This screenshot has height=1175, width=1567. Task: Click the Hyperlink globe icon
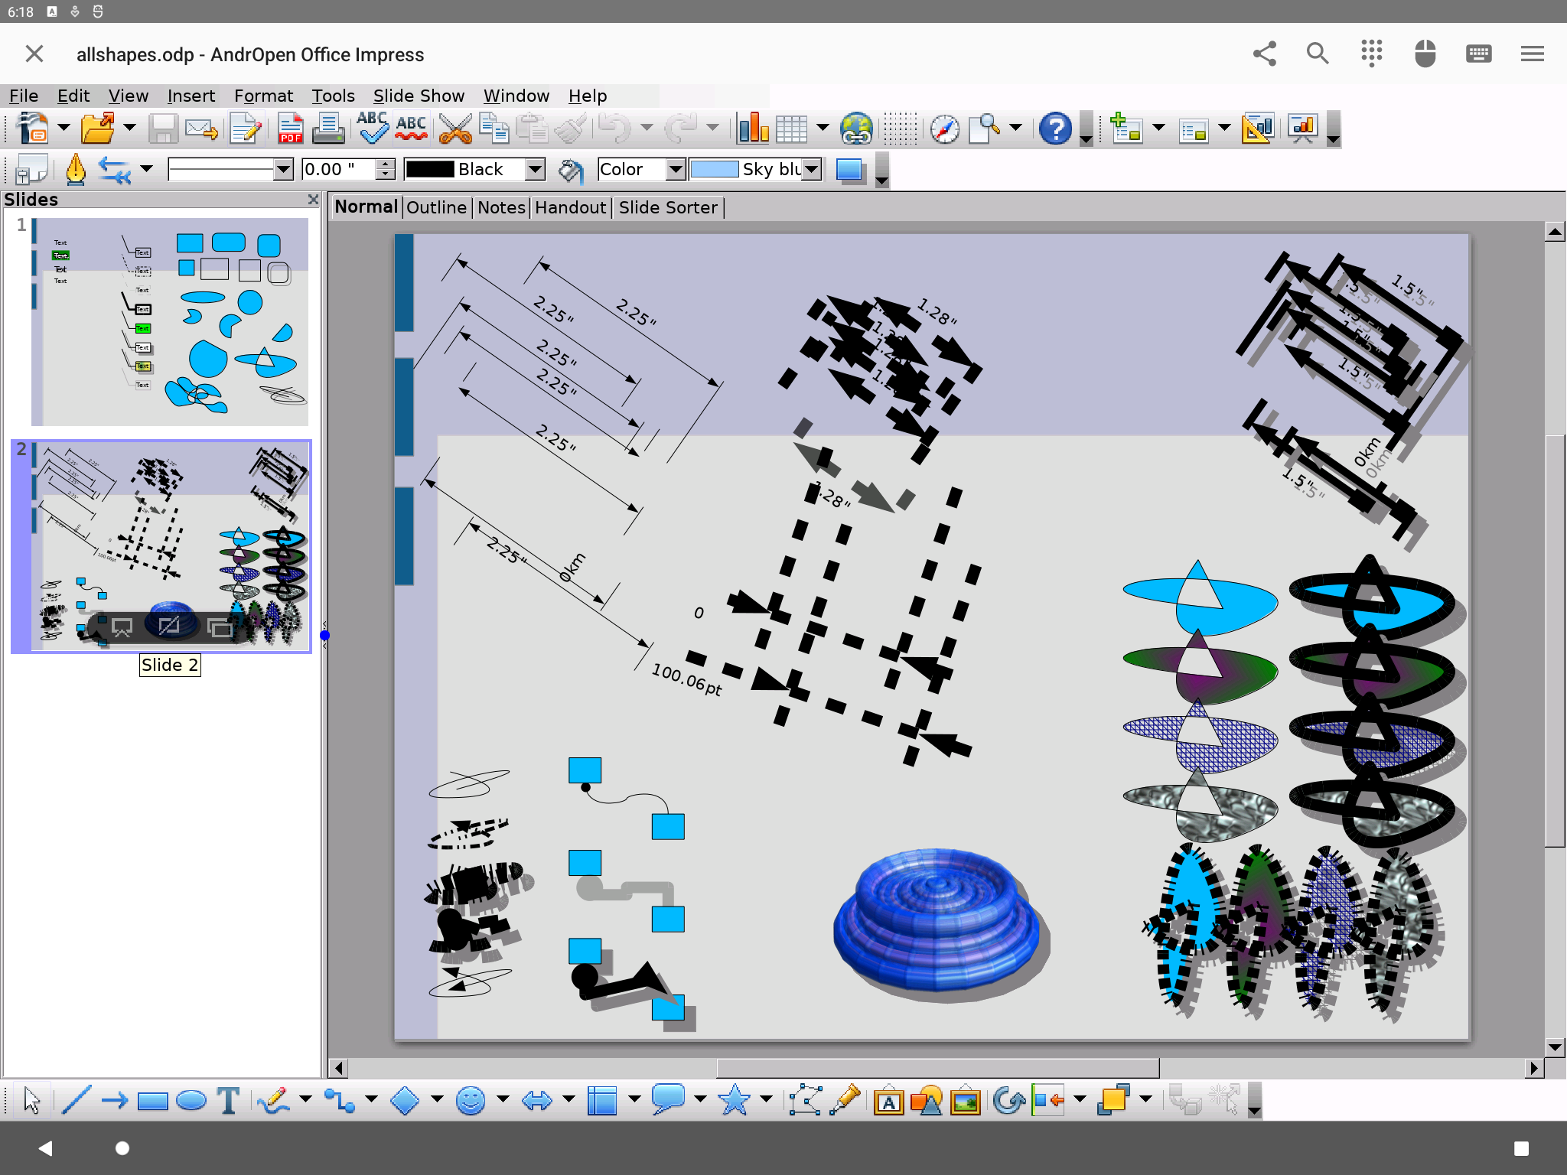click(x=856, y=129)
